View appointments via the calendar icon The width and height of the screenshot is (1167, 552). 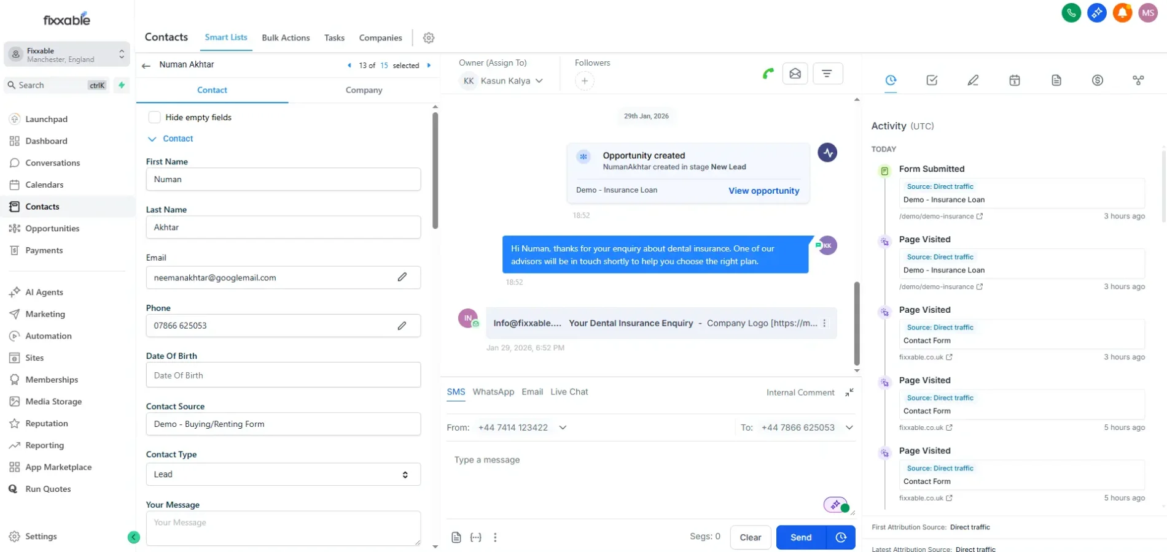pyautogui.click(x=1014, y=80)
